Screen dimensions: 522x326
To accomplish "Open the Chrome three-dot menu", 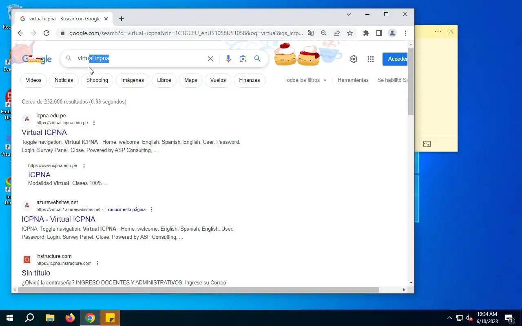I will [405, 33].
